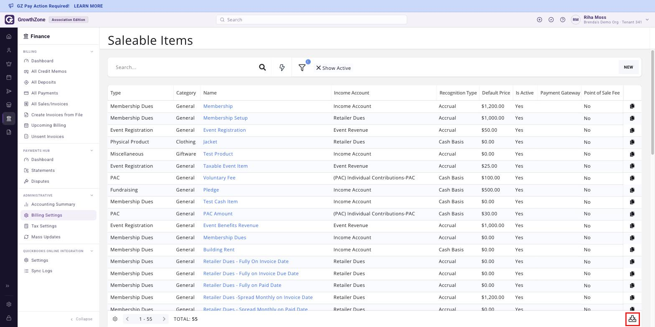Collapse QuickBooks Online Integration section
This screenshot has height=327, width=655.
coord(92,251)
